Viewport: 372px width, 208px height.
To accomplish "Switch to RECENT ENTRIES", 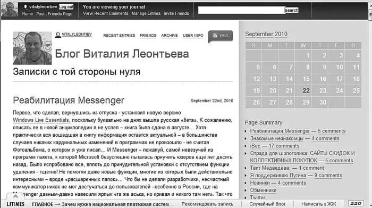I will (119, 36).
